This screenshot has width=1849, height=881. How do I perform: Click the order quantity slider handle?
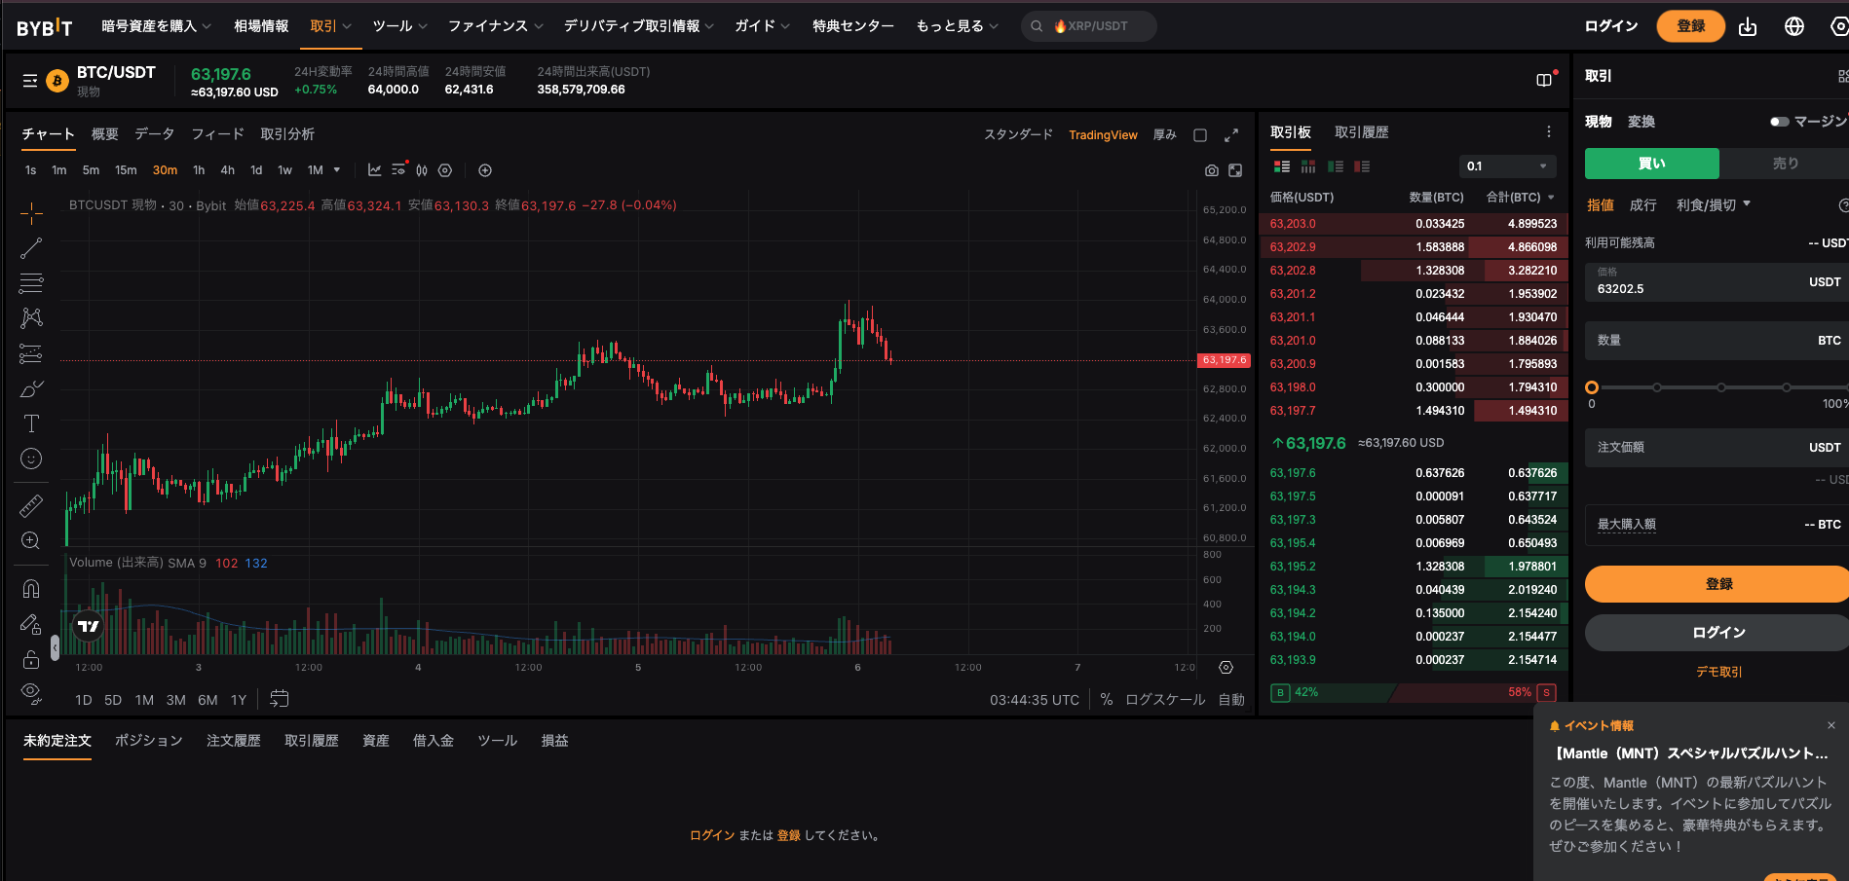tap(1592, 387)
